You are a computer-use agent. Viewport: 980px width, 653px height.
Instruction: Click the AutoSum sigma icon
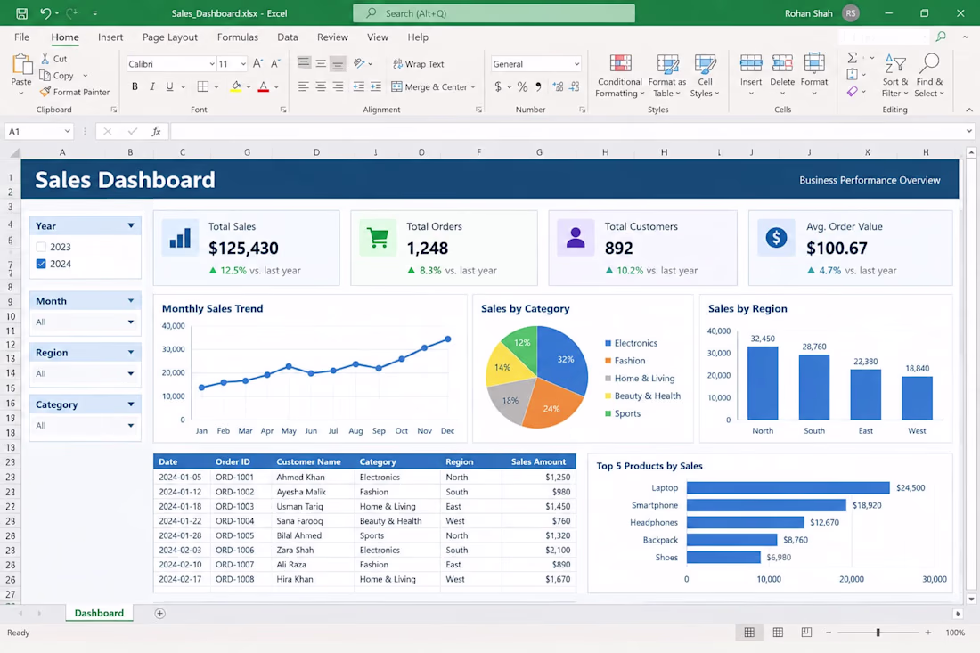(x=853, y=58)
